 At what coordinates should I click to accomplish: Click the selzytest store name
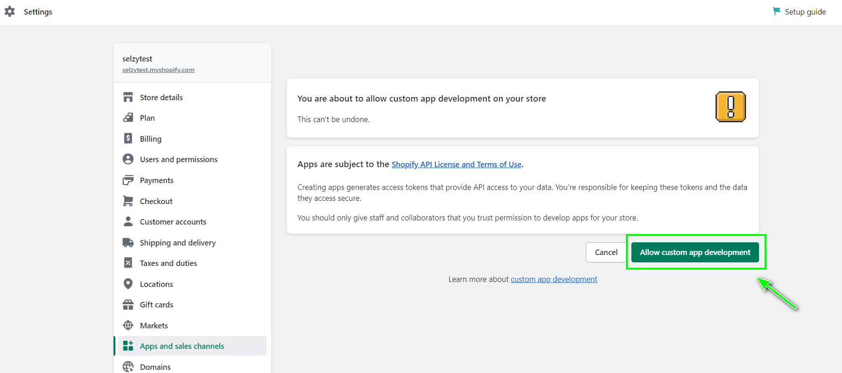click(x=137, y=59)
